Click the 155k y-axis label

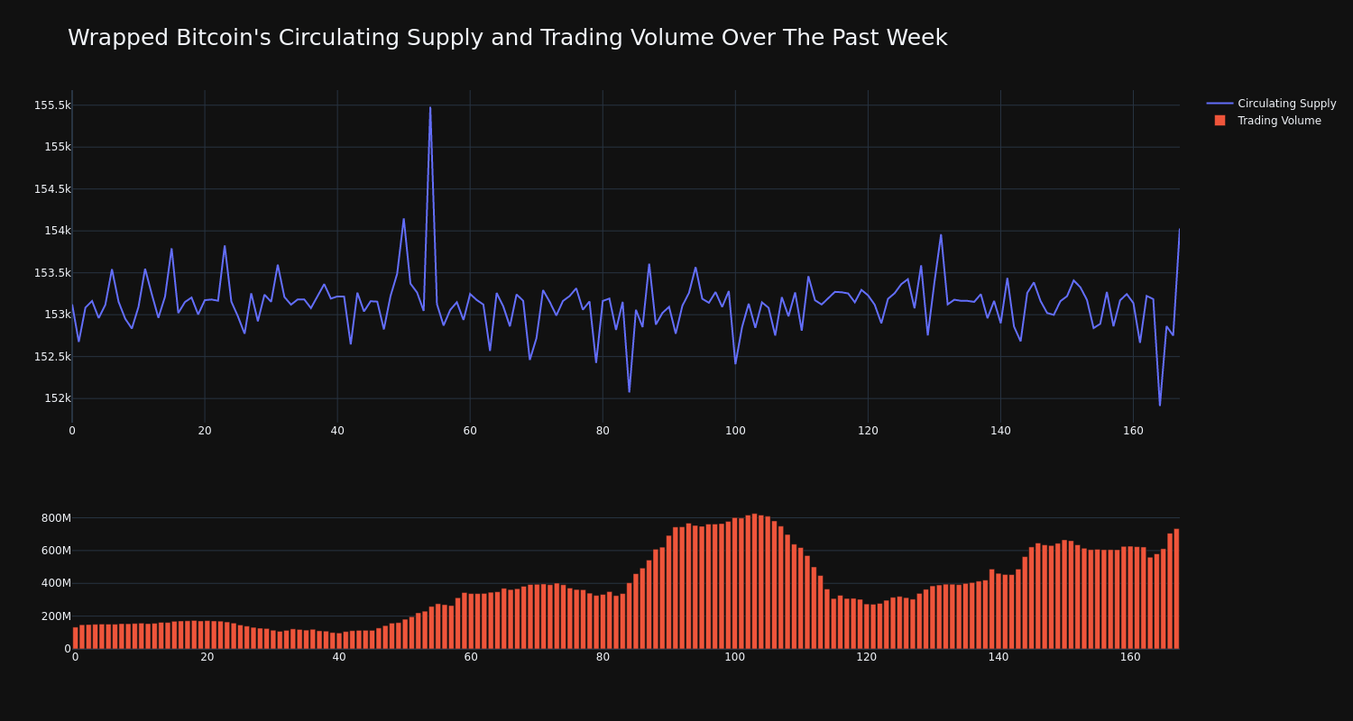point(58,147)
